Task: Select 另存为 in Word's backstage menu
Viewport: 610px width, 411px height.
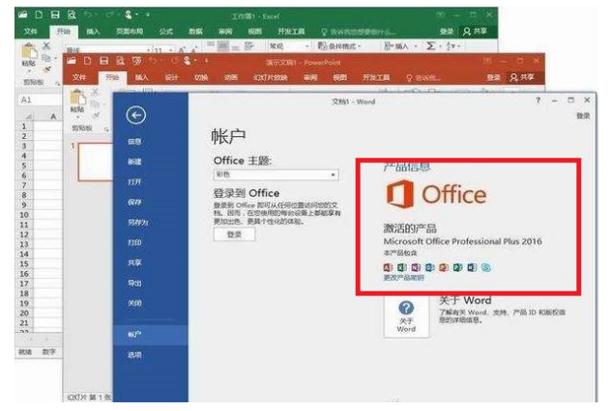Action: (x=138, y=222)
